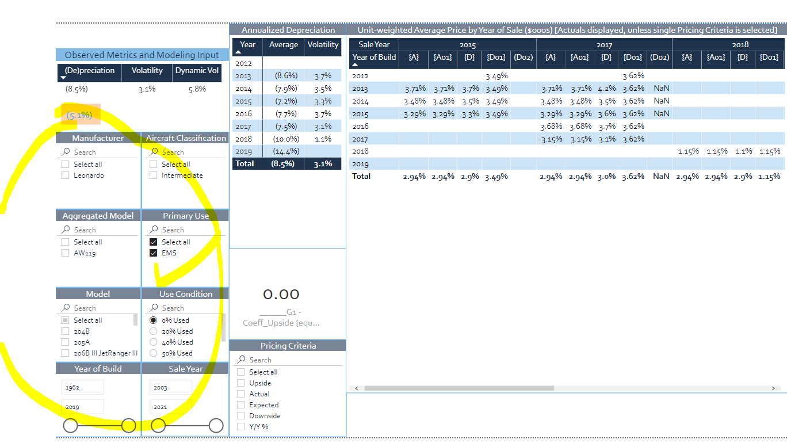The height and width of the screenshot is (447, 787).
Task: Click the Sale Year maximum slider handle
Action: click(216, 426)
